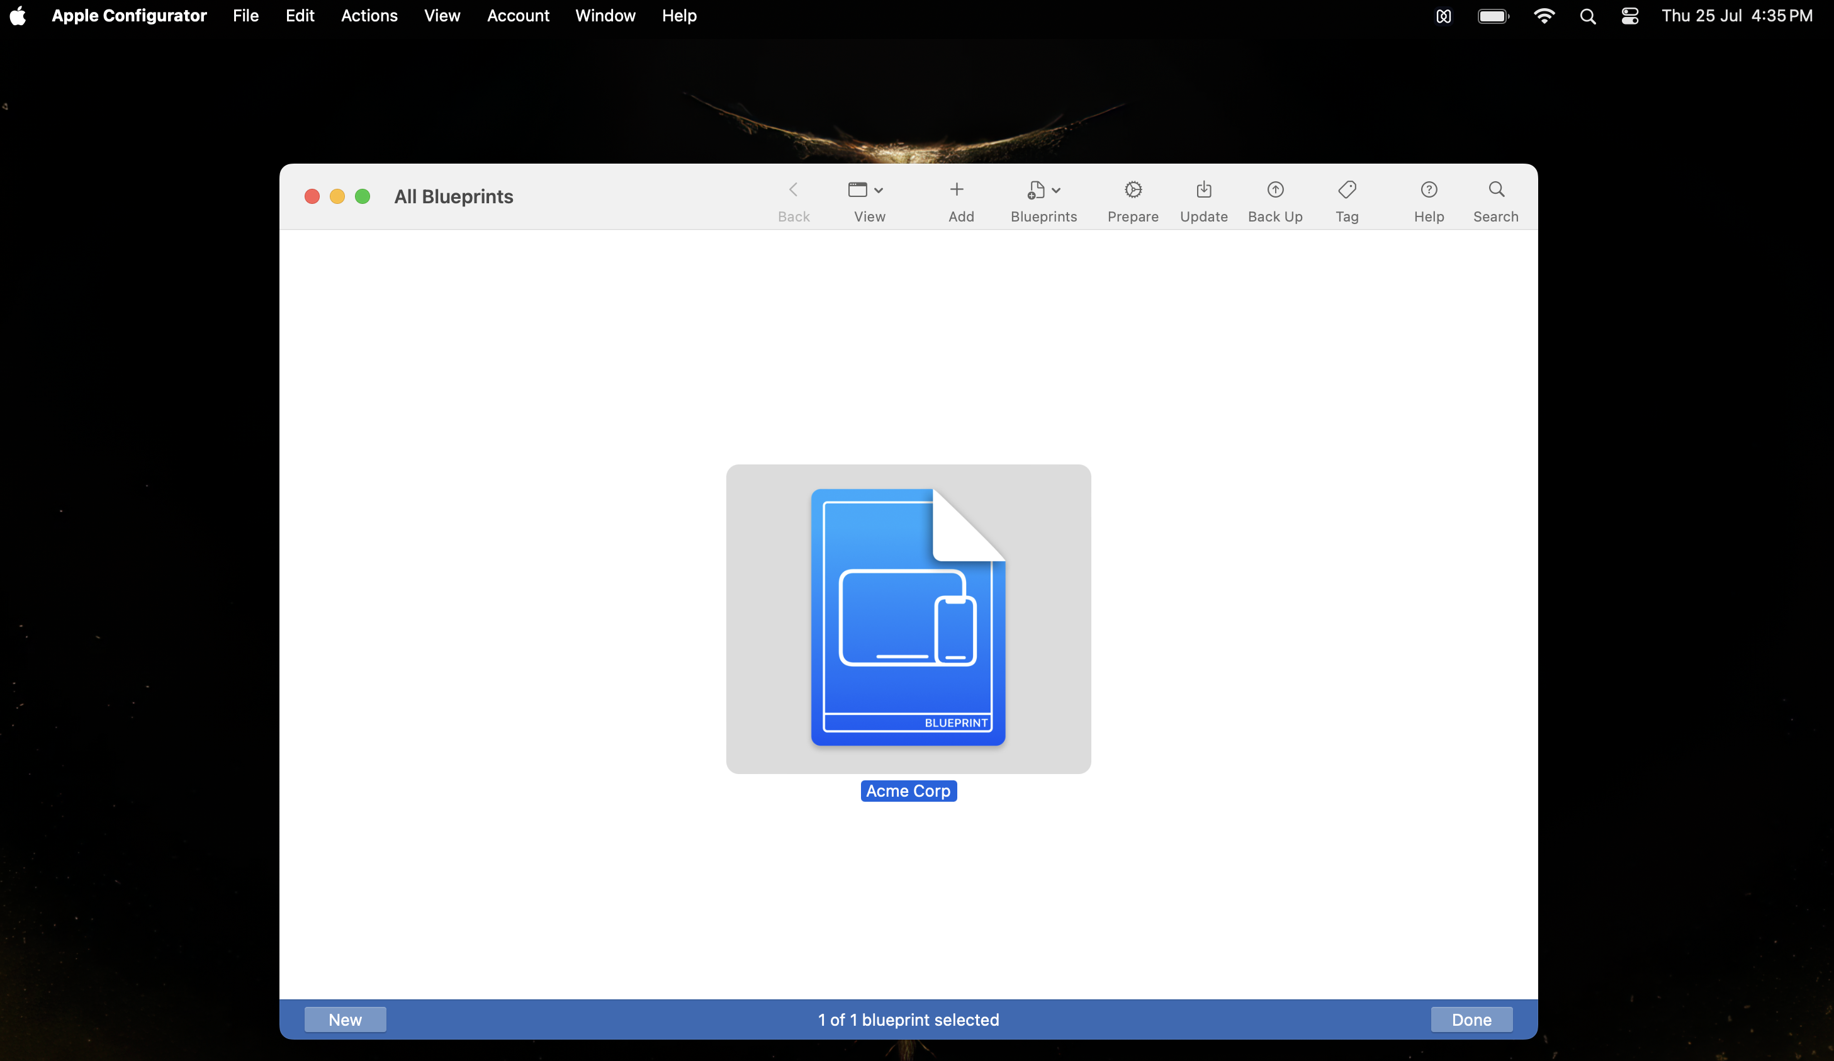Open the Apple Configurator app menu
The width and height of the screenshot is (1834, 1061).
coord(129,15)
